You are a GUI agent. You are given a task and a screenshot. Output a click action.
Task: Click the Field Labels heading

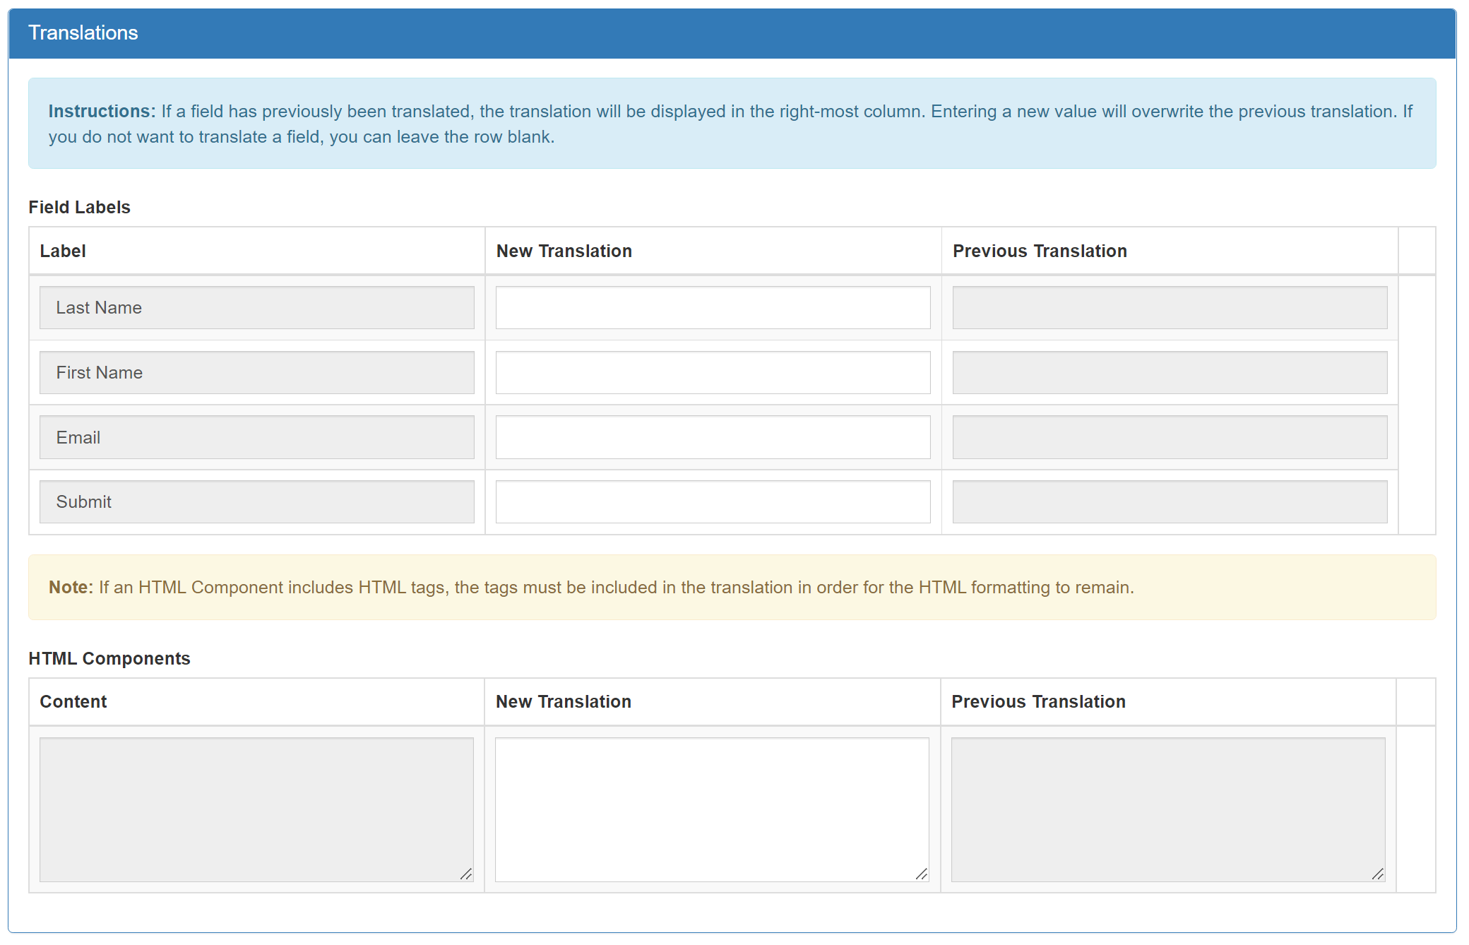(x=79, y=207)
